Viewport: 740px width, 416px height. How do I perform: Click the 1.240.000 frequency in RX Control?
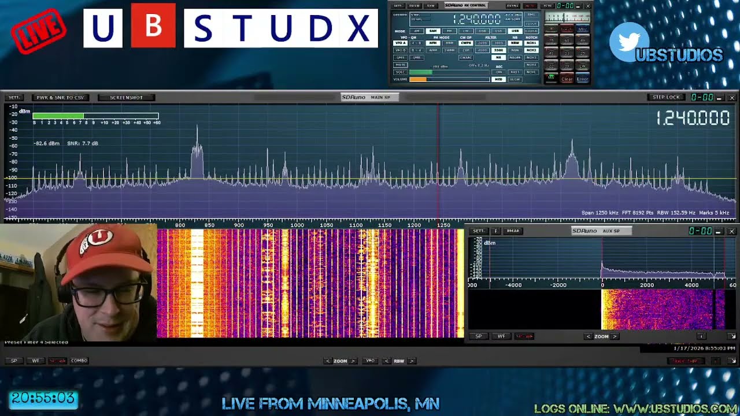(477, 19)
